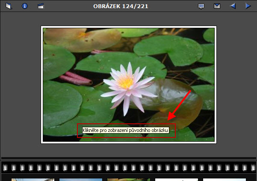
Task: Go to next image with the right arrow
Action: pos(248,6)
